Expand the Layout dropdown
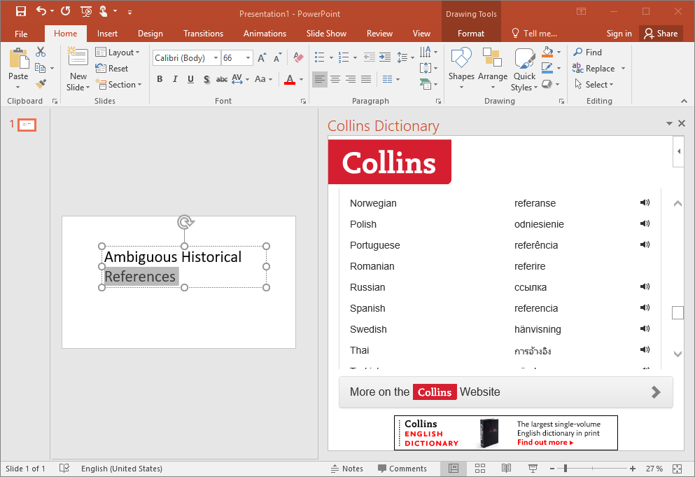 (x=118, y=53)
